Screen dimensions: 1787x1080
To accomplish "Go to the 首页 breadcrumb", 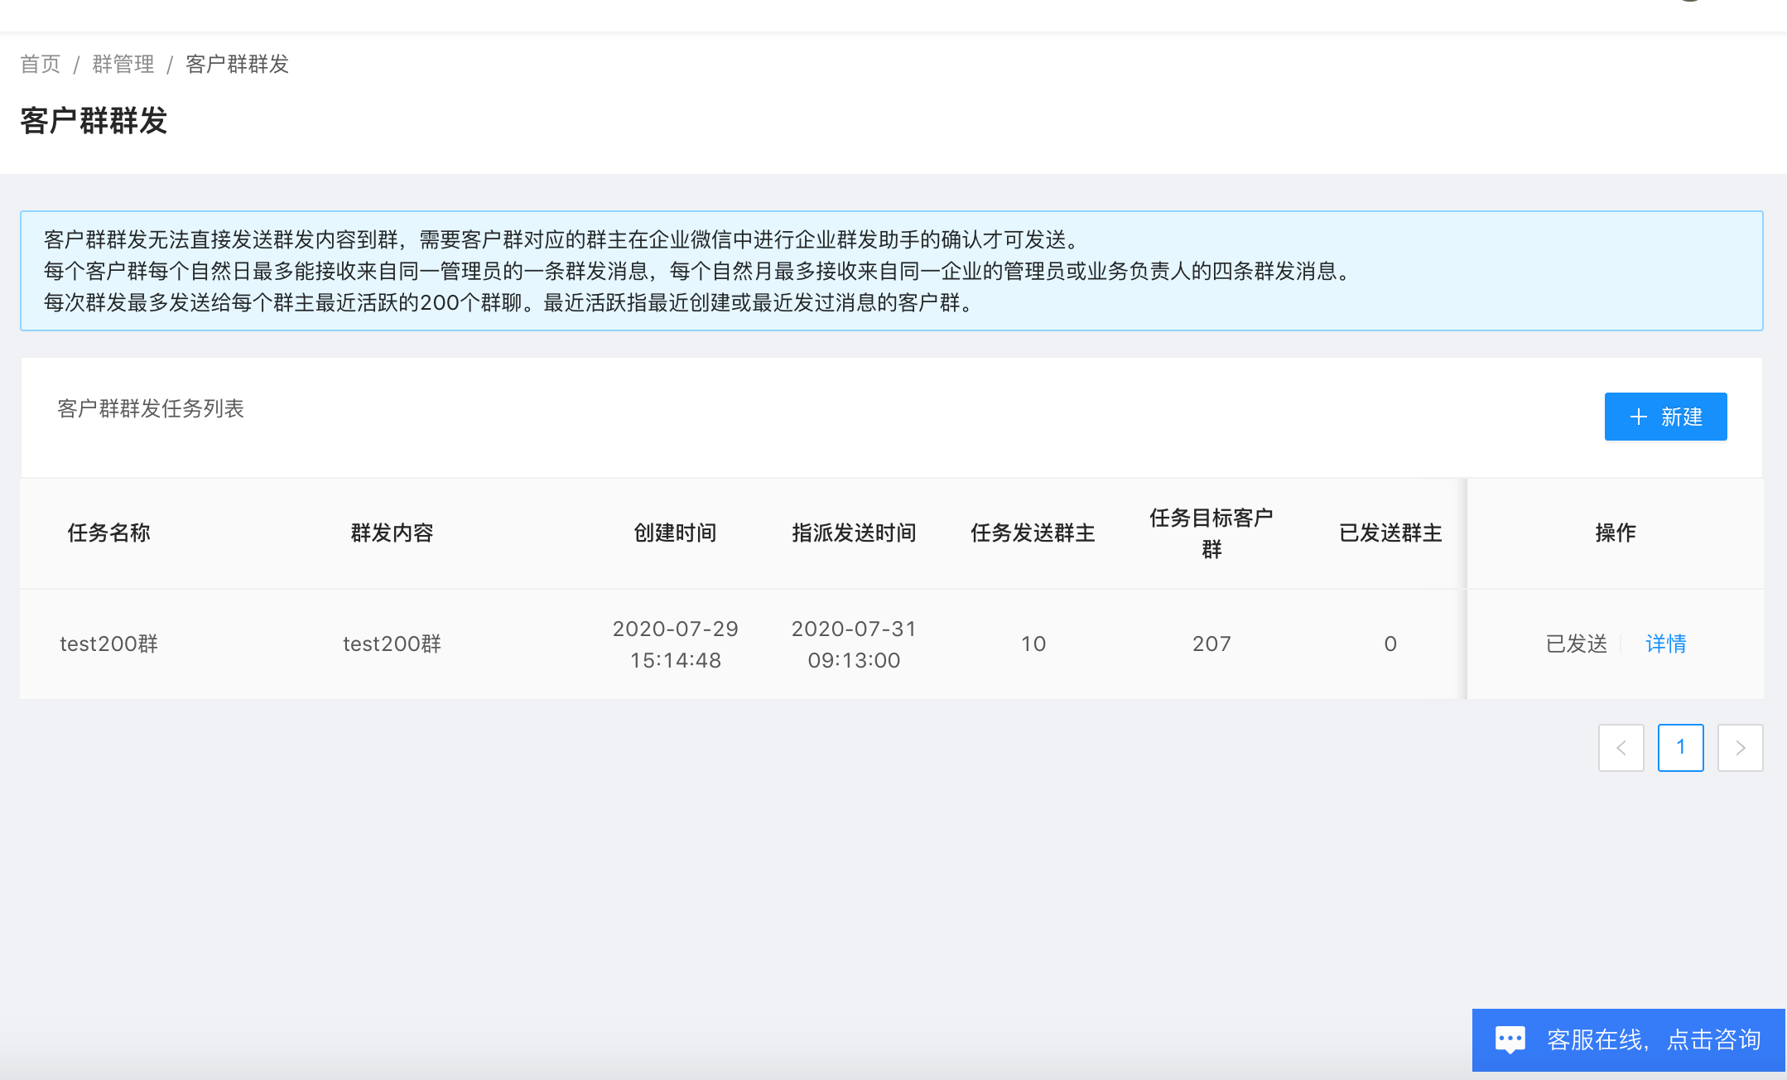I will pyautogui.click(x=41, y=64).
